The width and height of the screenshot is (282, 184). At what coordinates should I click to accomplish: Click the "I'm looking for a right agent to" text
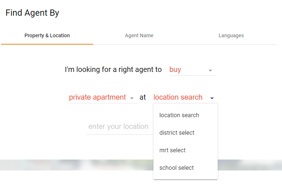coord(113,70)
